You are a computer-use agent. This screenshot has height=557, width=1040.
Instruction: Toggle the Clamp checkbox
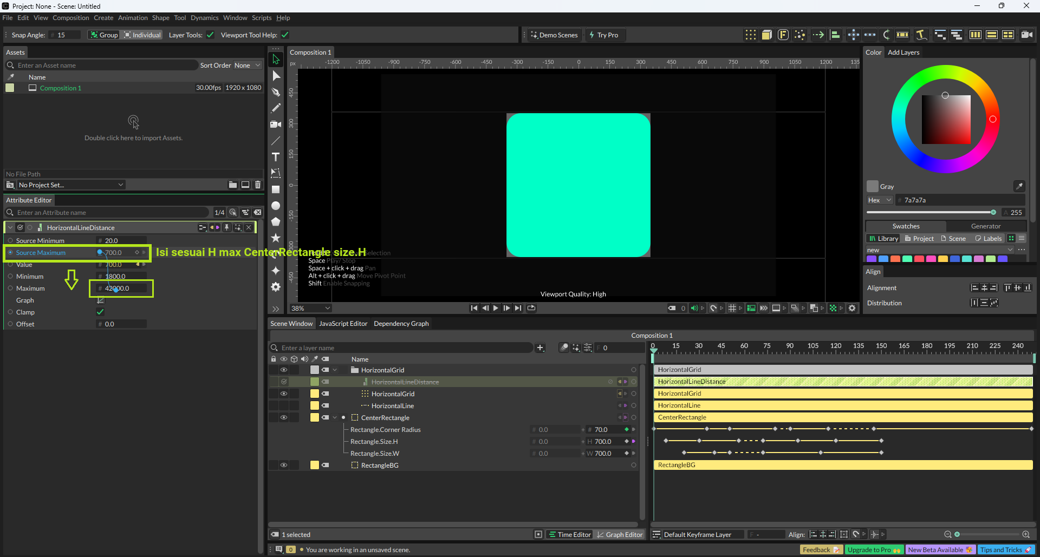[x=100, y=312]
